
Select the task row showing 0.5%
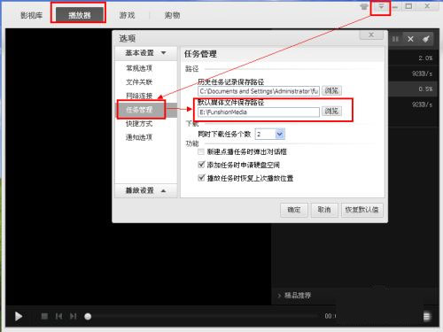(413, 89)
